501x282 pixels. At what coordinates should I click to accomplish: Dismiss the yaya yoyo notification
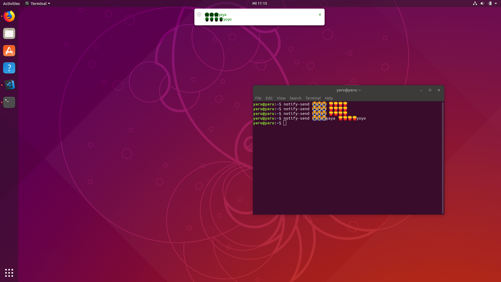pyautogui.click(x=320, y=14)
